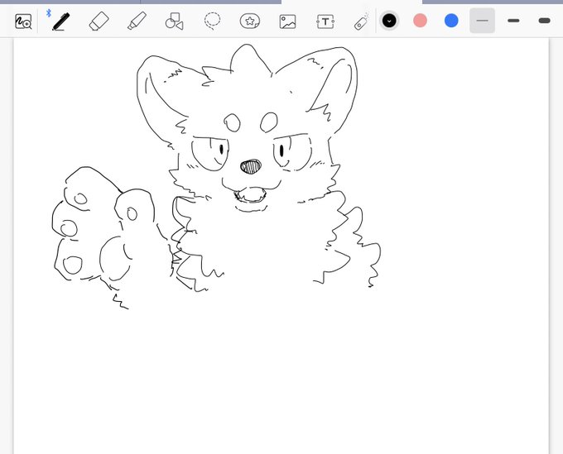Select the thickest stroke width
The image size is (563, 454).
tap(544, 21)
